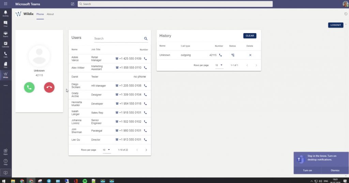Turn on desktop notifications

307,170
